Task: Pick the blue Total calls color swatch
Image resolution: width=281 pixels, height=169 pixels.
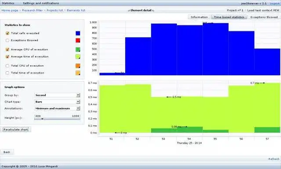Action: (x=78, y=33)
